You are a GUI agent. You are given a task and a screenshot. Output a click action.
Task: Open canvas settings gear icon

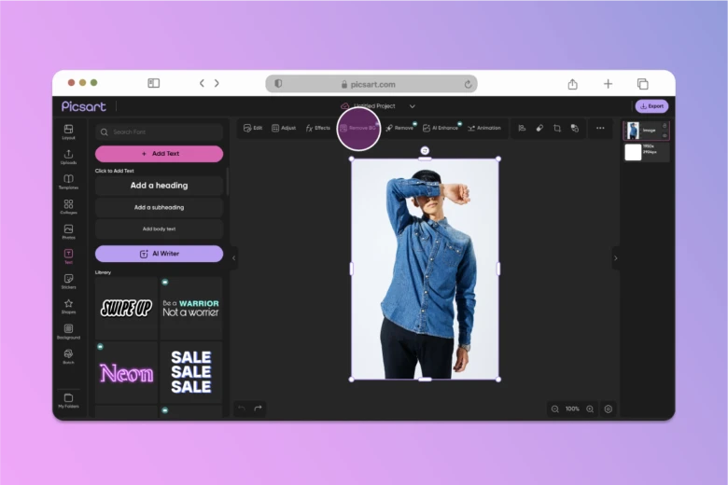pos(609,409)
